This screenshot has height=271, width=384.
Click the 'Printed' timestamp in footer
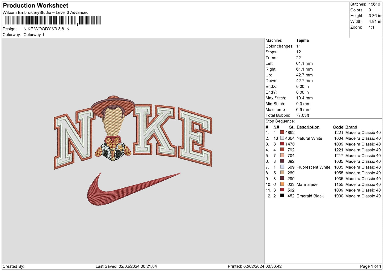click(255, 266)
